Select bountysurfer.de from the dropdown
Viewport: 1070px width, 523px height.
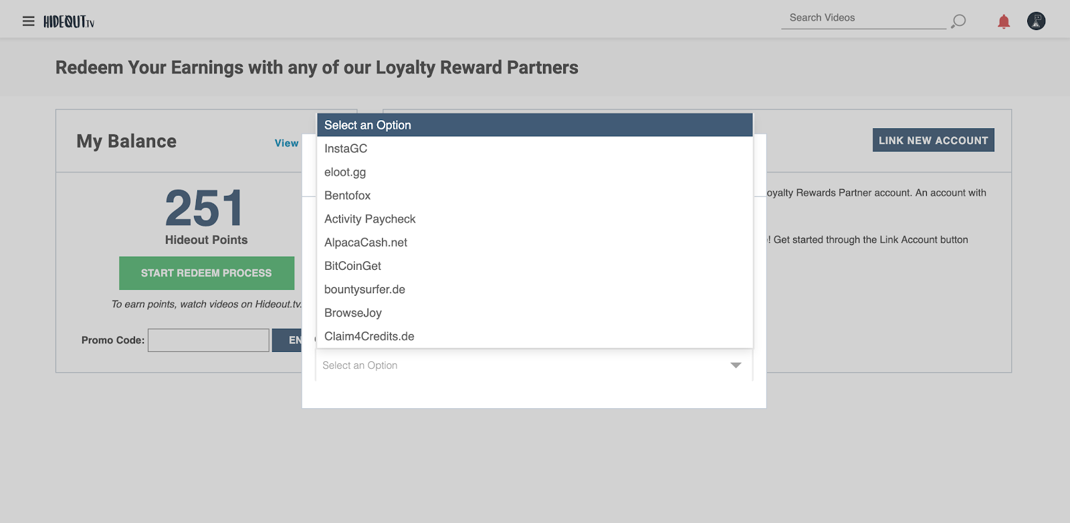point(365,289)
